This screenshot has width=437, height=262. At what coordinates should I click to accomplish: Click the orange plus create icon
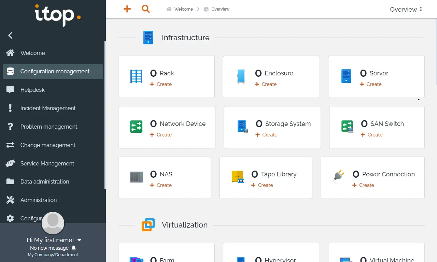[127, 9]
